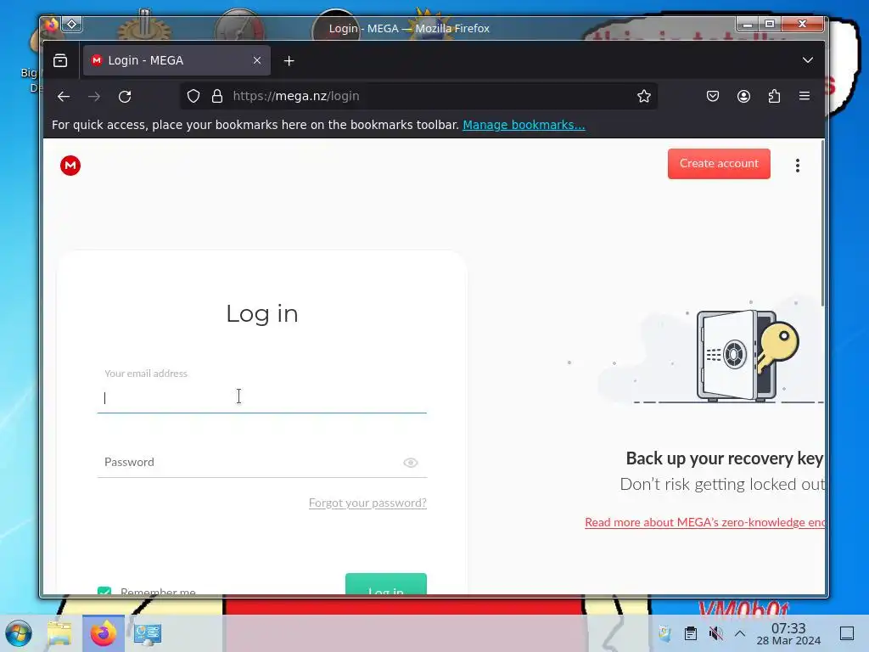Viewport: 869px width, 652px height.
Task: Maximize the Firefox window
Action: coord(770,23)
